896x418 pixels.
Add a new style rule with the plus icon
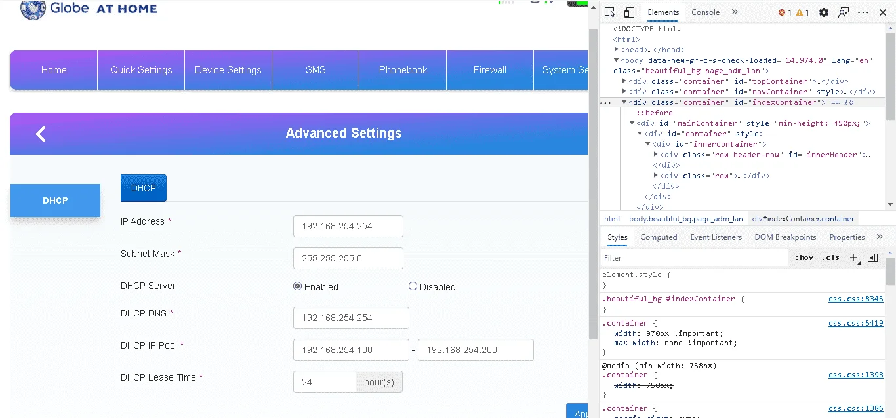tap(853, 257)
